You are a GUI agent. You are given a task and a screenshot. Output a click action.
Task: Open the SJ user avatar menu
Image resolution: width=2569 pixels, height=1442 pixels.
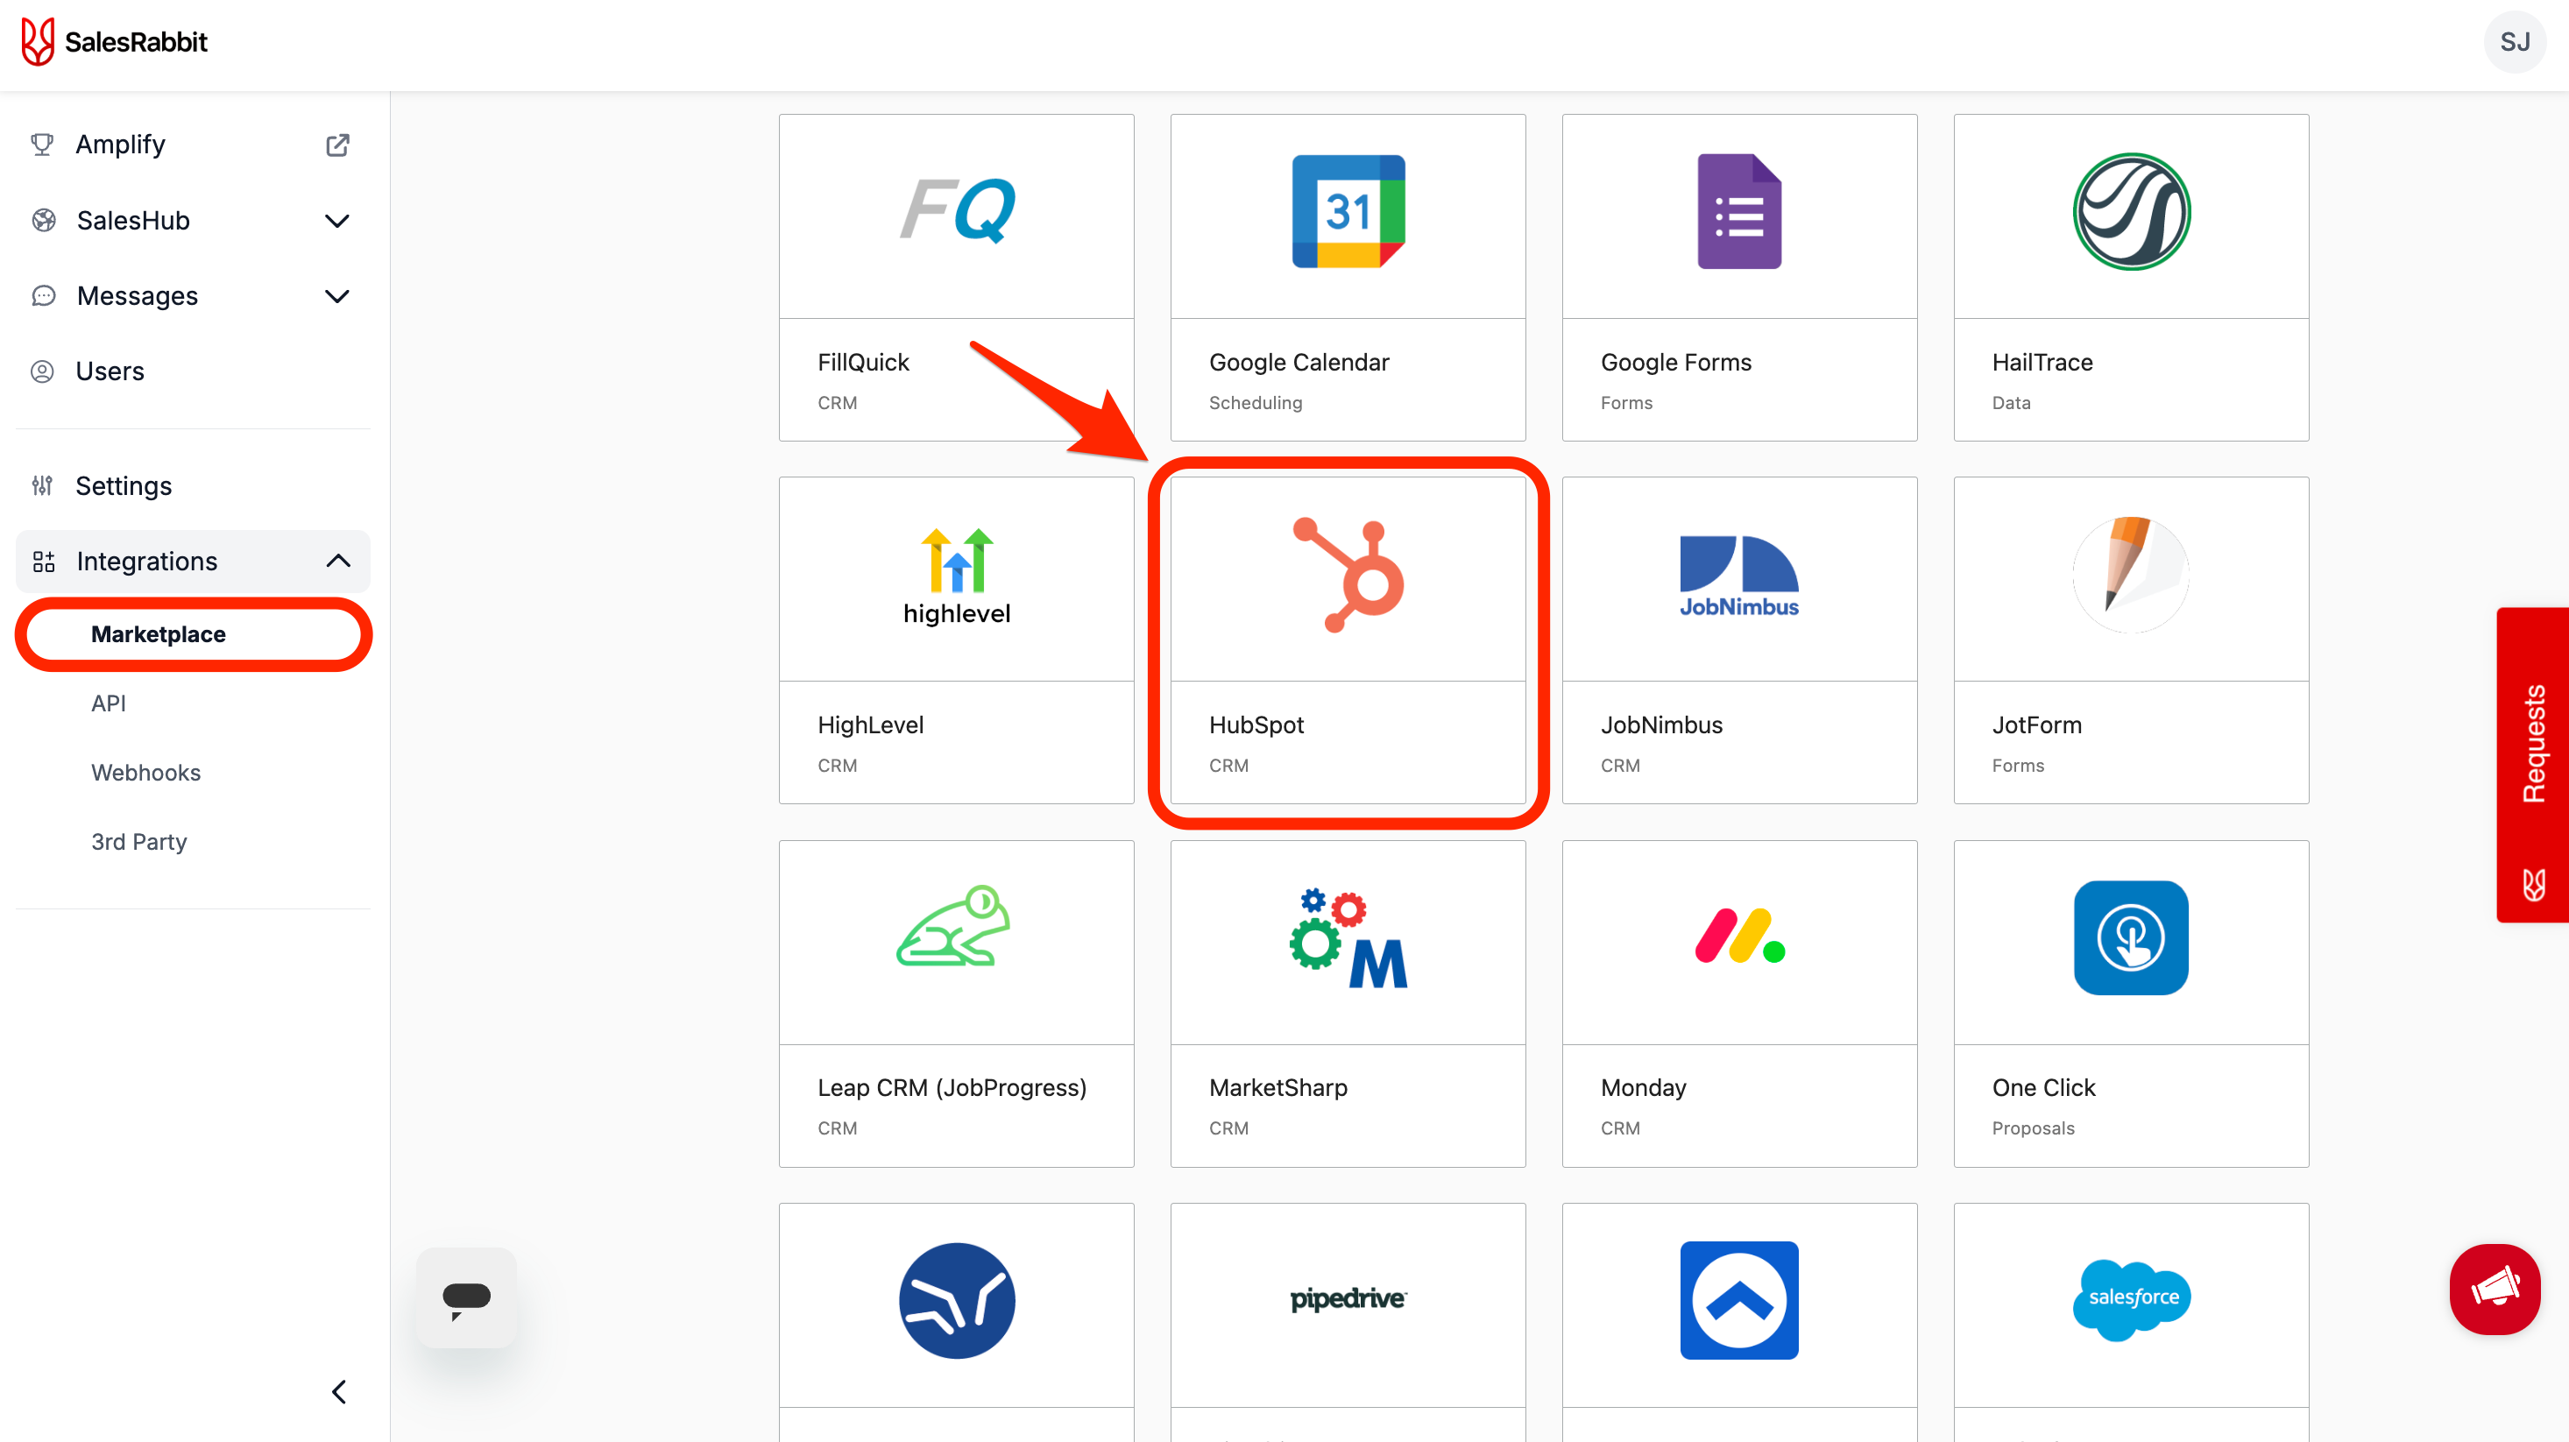[2513, 42]
